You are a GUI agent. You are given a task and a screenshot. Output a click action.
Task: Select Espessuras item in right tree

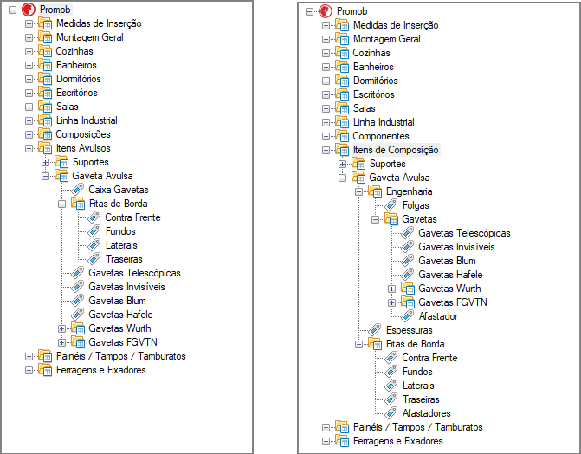point(409,330)
